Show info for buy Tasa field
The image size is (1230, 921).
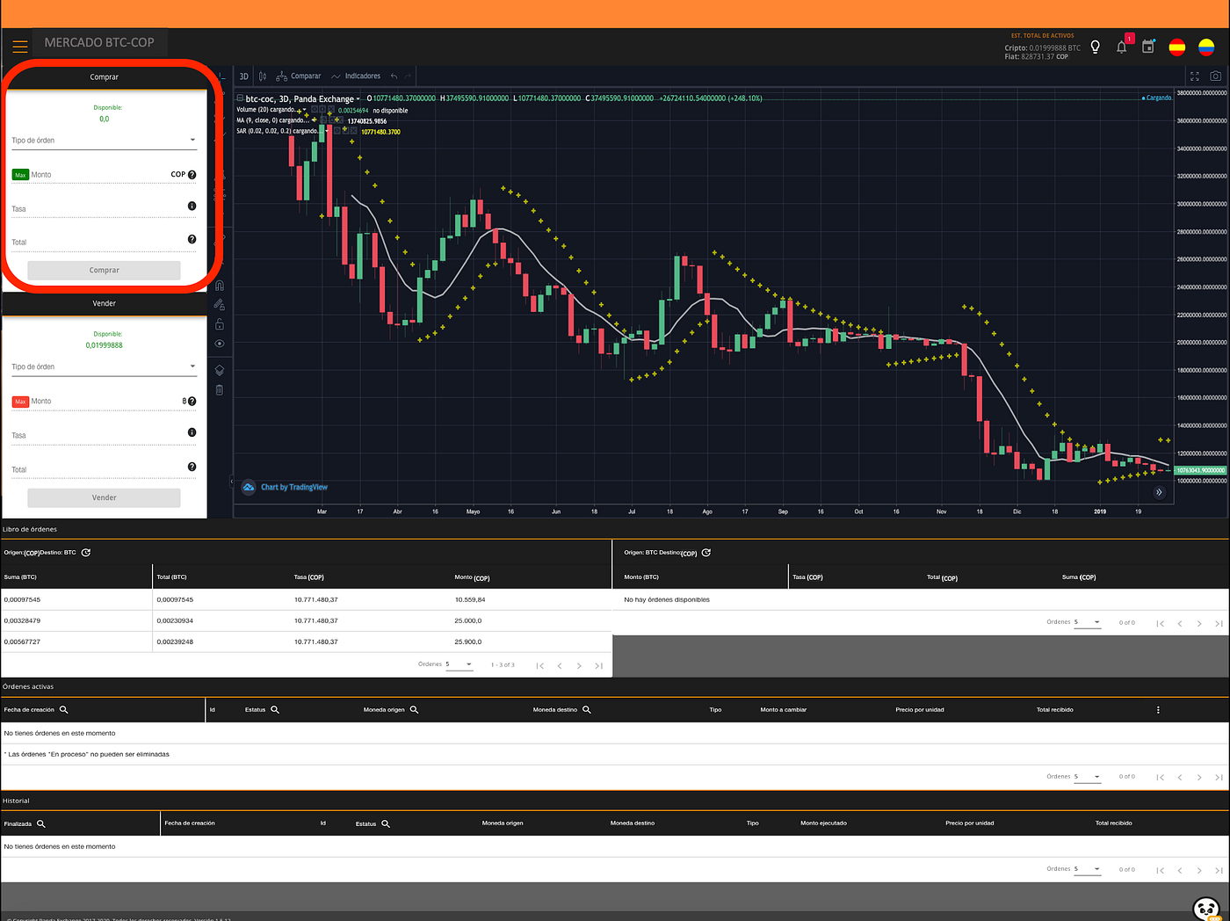pos(192,206)
